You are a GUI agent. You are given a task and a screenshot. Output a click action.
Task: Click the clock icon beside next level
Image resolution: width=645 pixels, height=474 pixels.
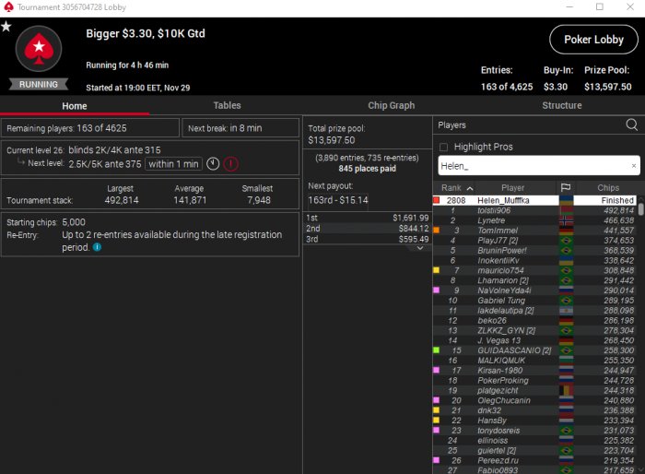[213, 164]
